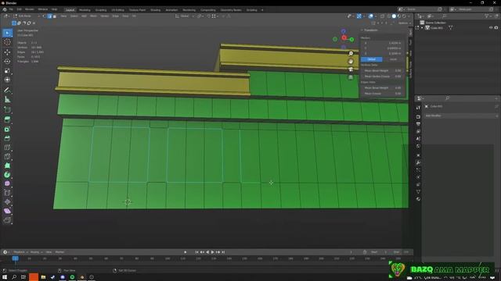
Task: Open the shading options dropdown arrow
Action: click(409, 16)
